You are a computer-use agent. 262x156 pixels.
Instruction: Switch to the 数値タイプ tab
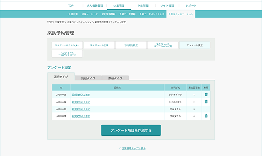point(115,78)
